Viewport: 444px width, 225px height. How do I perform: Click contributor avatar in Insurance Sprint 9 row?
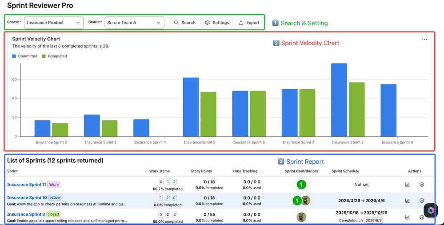(x=301, y=217)
